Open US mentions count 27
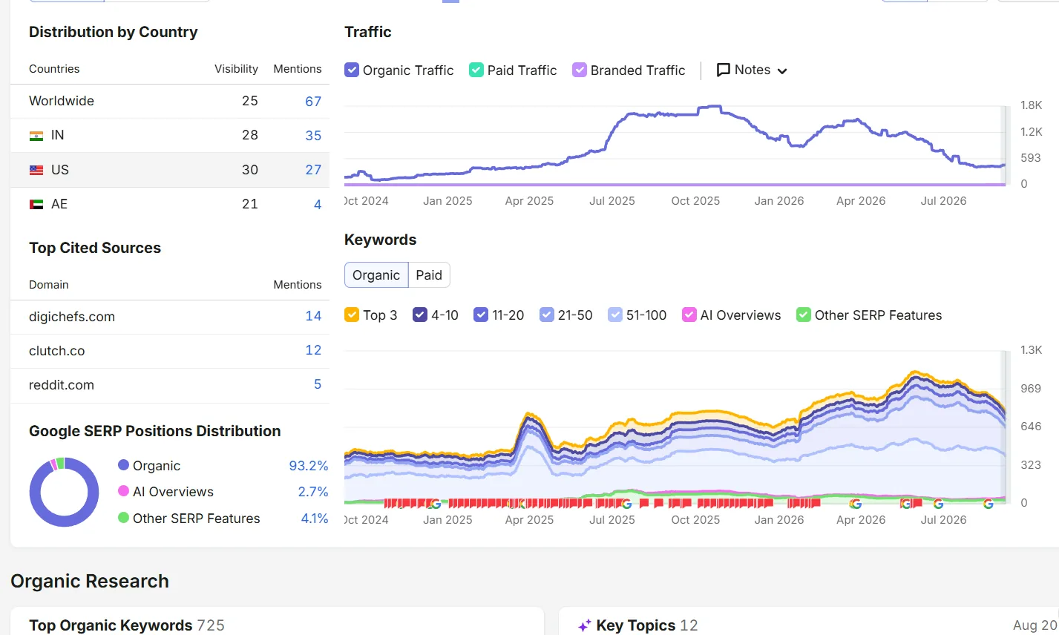Screen dimensions: 1059x635 [313, 170]
